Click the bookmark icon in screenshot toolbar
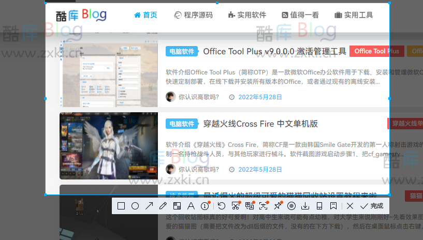 tap(333, 206)
